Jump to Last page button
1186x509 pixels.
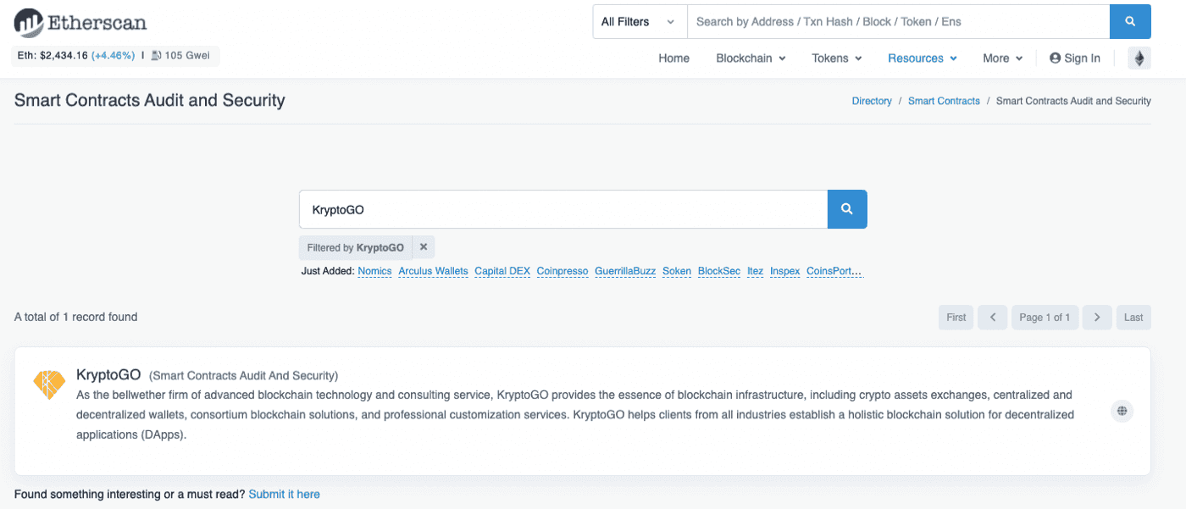tap(1133, 318)
